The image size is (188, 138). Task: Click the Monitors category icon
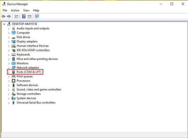pos(14,63)
